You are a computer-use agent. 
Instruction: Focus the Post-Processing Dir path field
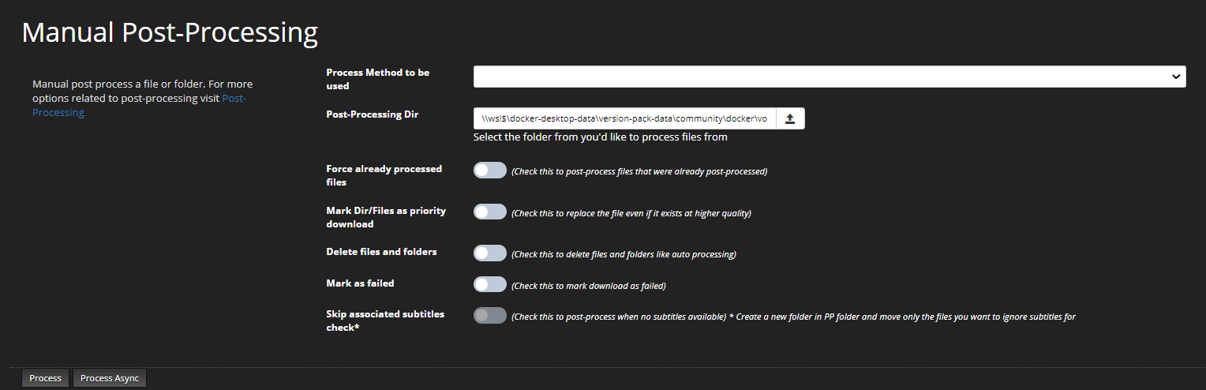click(624, 118)
